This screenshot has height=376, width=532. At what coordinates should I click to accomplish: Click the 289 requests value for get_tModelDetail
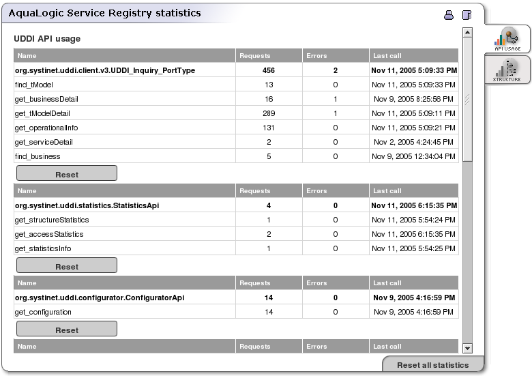tap(269, 113)
